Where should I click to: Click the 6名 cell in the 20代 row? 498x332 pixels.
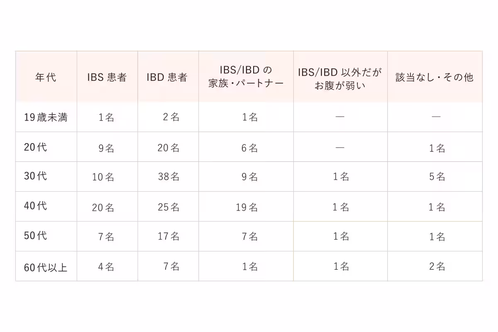pyautogui.click(x=250, y=148)
